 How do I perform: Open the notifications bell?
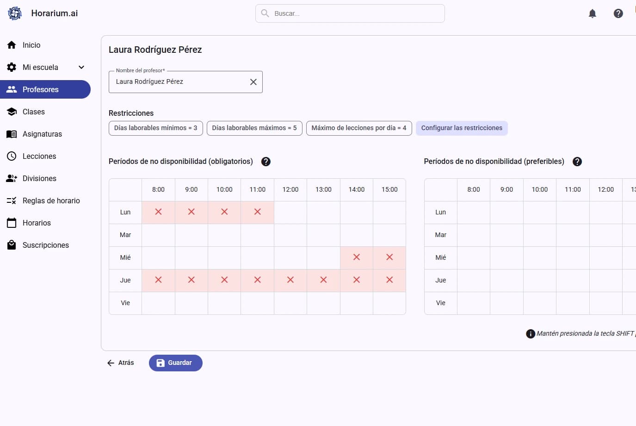[592, 13]
